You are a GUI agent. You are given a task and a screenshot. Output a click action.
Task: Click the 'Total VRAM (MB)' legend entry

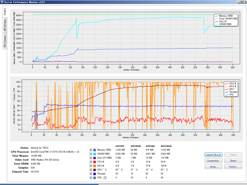coord(228,19)
